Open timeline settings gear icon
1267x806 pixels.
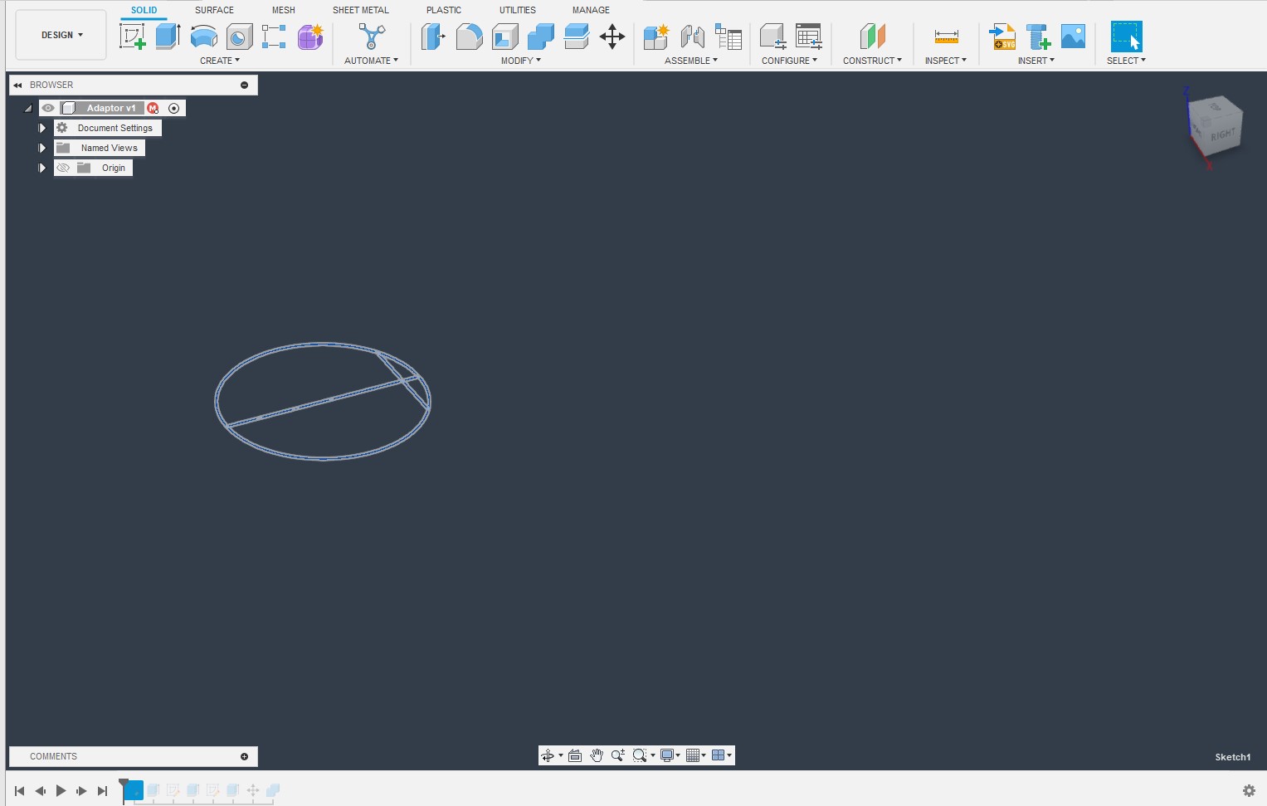[1249, 791]
